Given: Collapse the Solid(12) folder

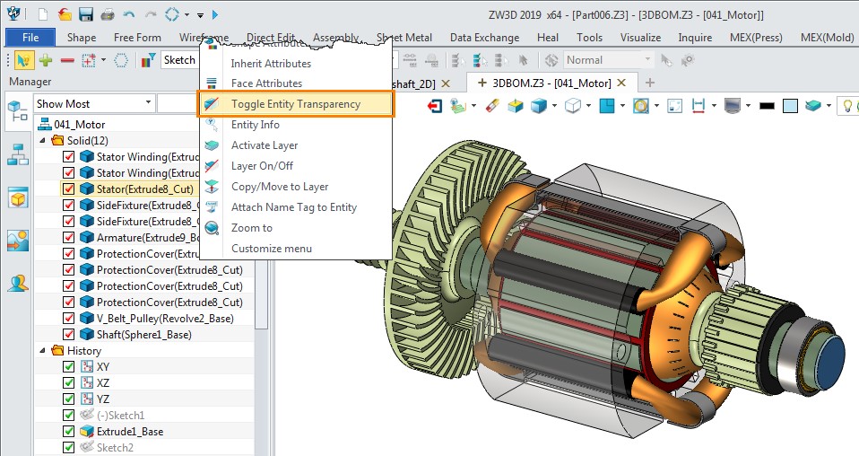Looking at the screenshot, I should tap(43, 140).
